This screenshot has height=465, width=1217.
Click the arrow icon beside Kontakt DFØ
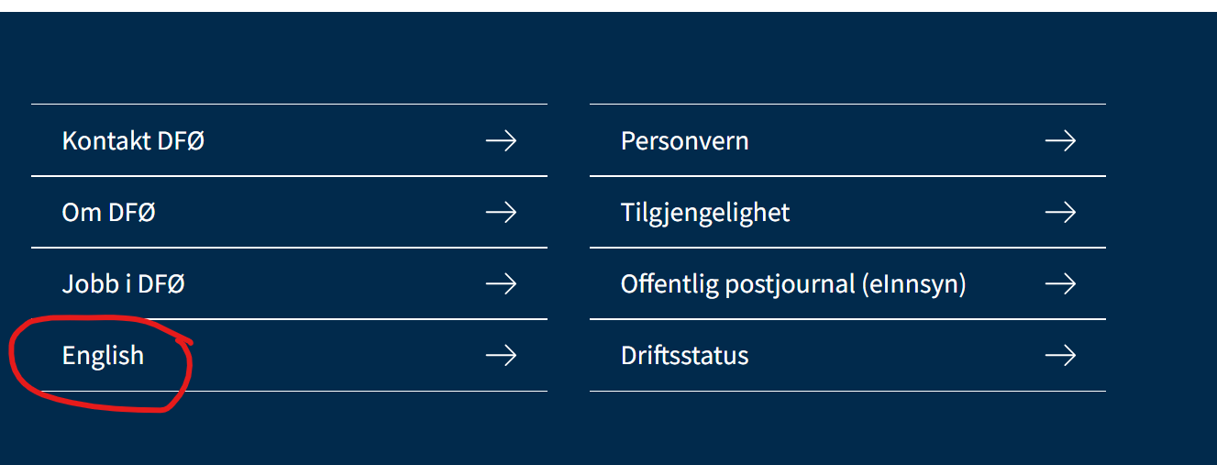click(501, 140)
